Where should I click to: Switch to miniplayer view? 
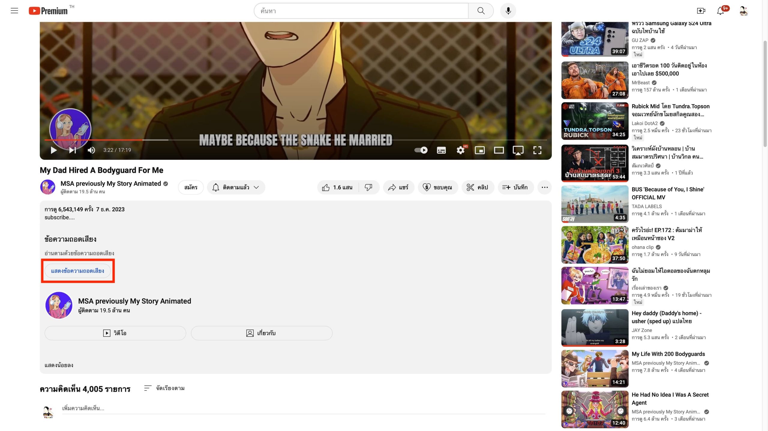click(x=480, y=150)
